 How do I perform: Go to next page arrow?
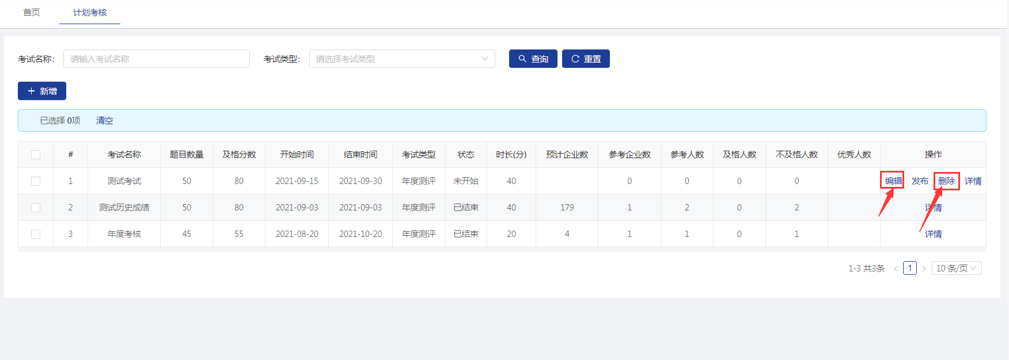click(x=924, y=269)
